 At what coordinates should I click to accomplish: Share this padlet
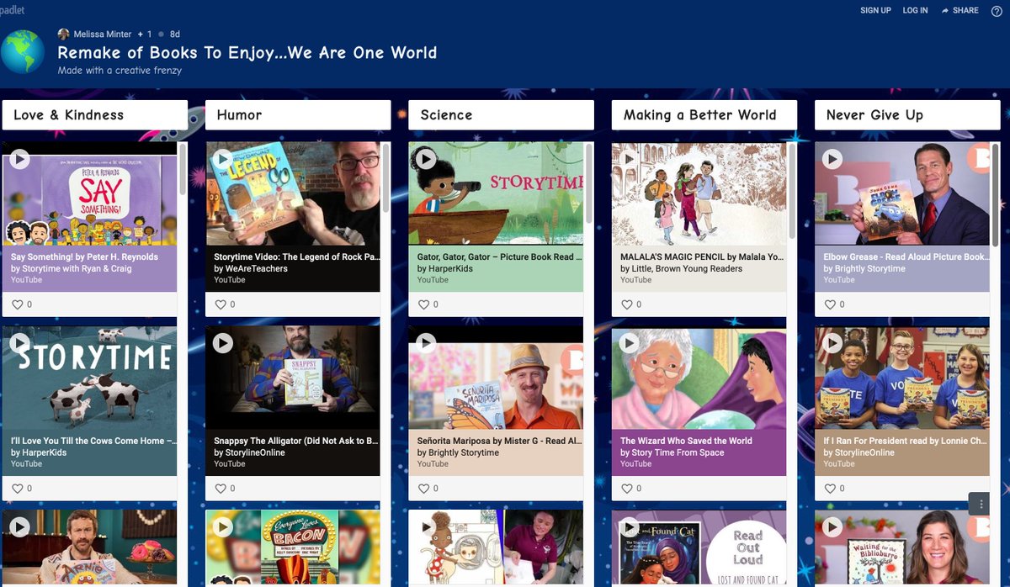(960, 10)
